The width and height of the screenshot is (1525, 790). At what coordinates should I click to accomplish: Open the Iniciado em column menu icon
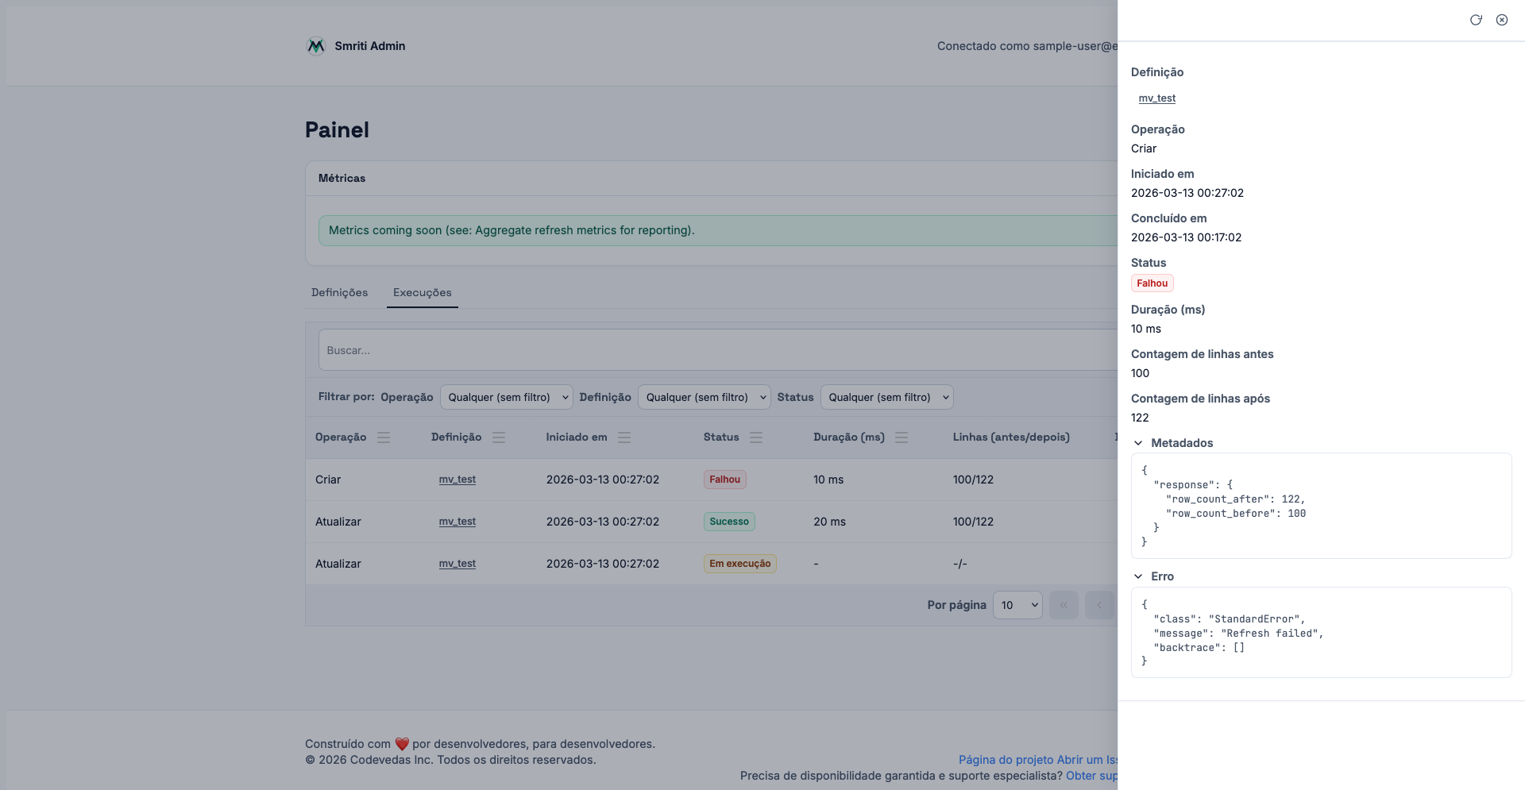click(x=624, y=437)
